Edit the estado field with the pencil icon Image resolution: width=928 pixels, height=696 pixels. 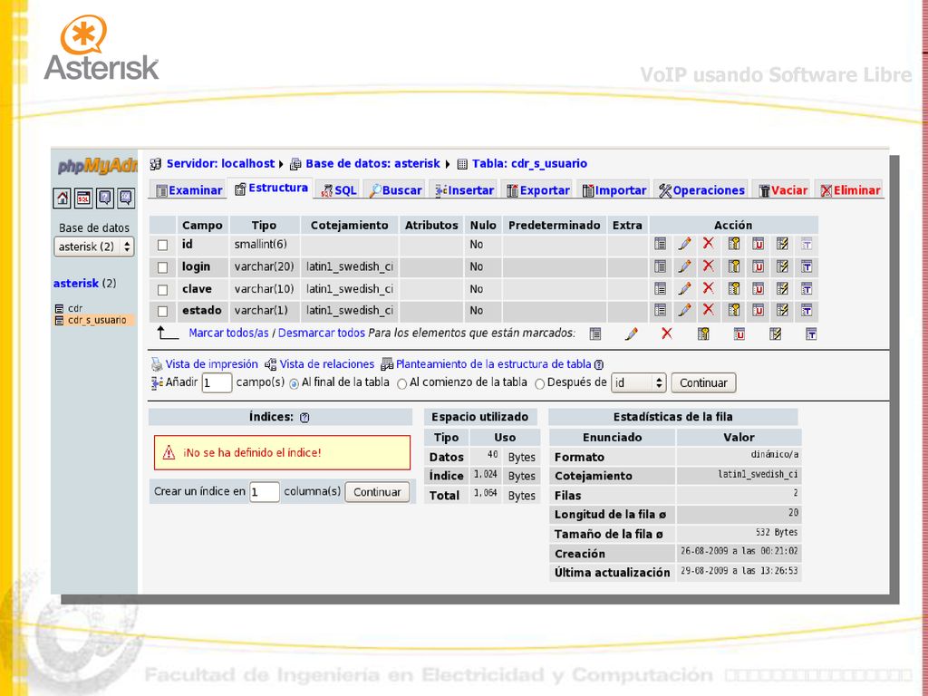click(x=685, y=310)
